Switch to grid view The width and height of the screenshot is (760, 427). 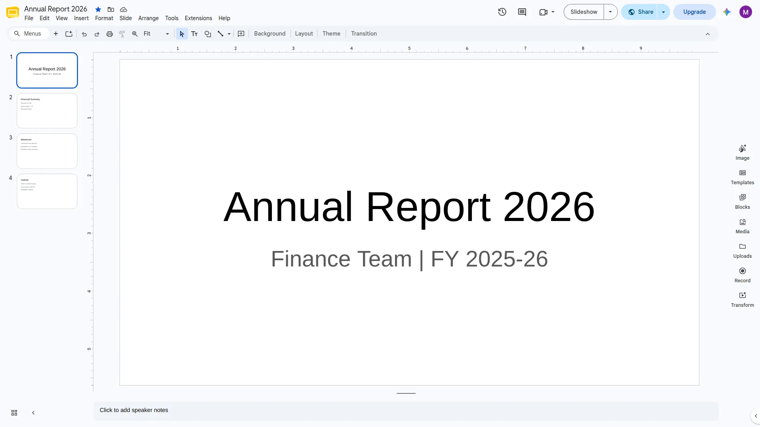point(14,413)
